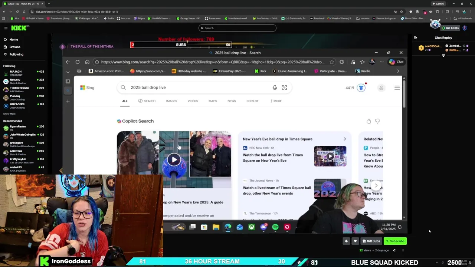The image size is (475, 267).
Task: Click Spotify icon in streamed taskbar
Action: 275,227
